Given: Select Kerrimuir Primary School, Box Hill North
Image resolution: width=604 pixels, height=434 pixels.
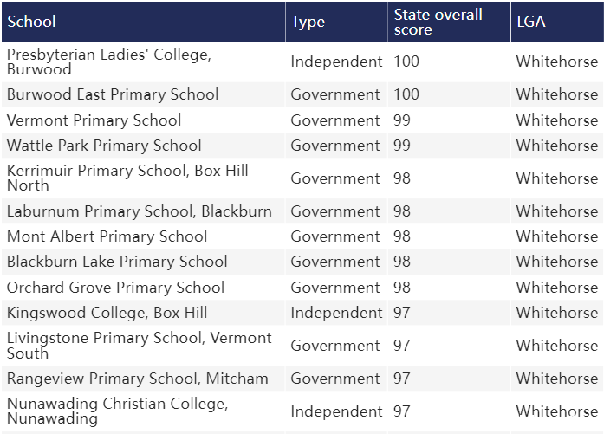Looking at the screenshot, I should coord(127,178).
